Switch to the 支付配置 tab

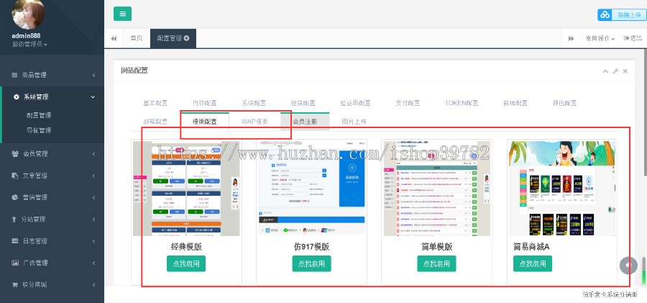(x=408, y=104)
